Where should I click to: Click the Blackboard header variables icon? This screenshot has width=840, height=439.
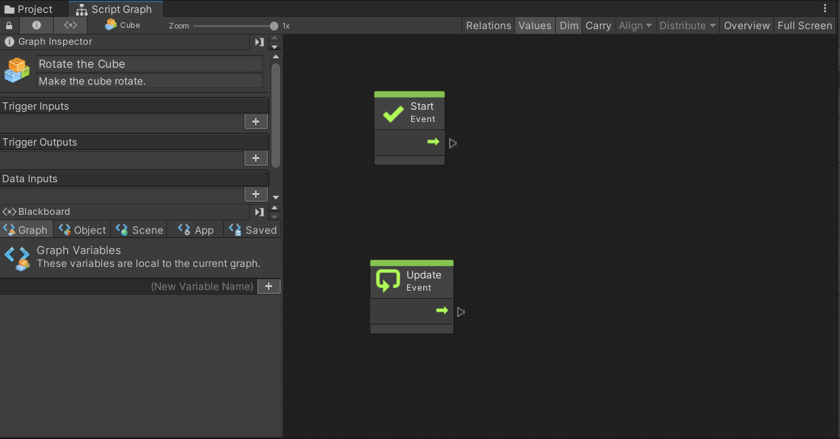coord(9,211)
